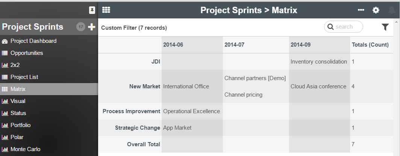
Task: Open the Monte Carlo view
Action: click(x=25, y=149)
